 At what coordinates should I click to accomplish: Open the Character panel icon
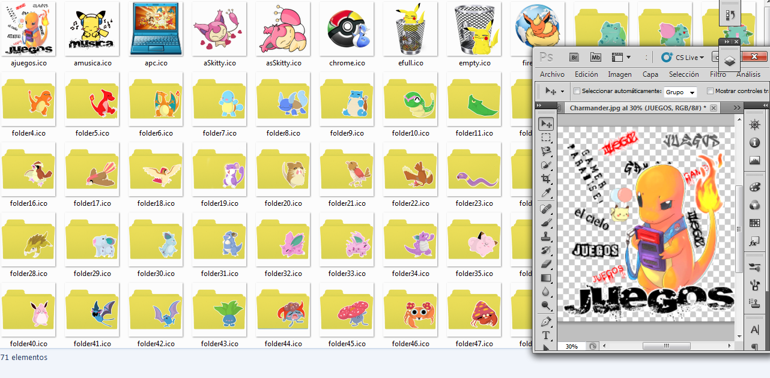pos(755,329)
